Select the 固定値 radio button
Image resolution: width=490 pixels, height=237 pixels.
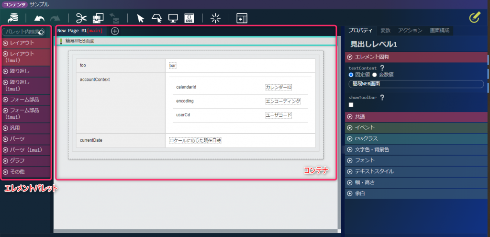click(351, 75)
